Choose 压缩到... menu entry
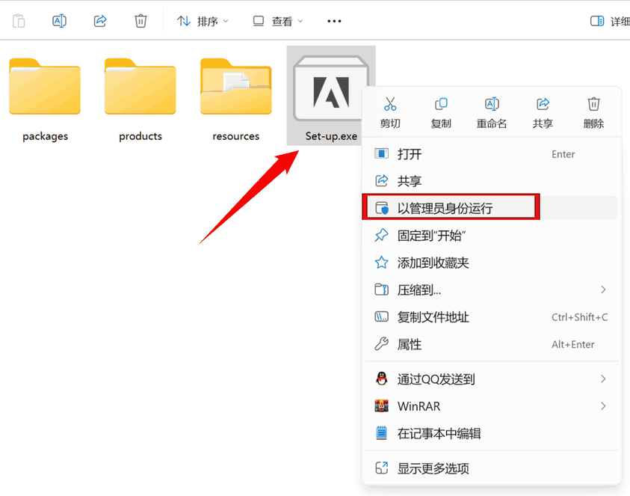Screen dimensions: 630x496 coord(490,290)
